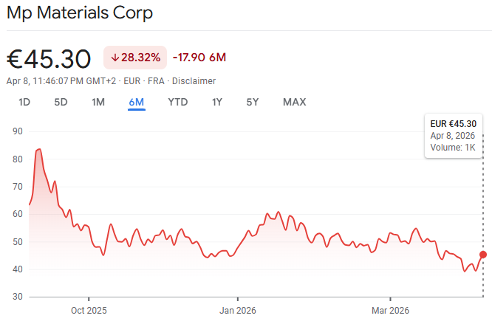This screenshot has width=492, height=324.
Task: Click the €45.30 current price
Action: (x=49, y=58)
